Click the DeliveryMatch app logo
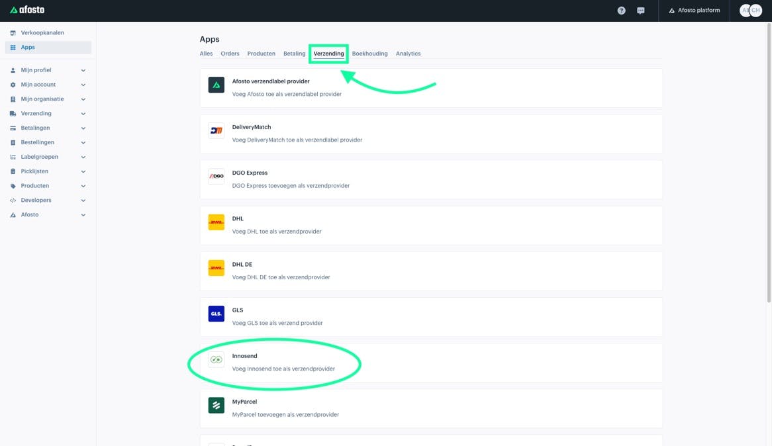Viewport: 772px width, 446px height. [x=216, y=130]
